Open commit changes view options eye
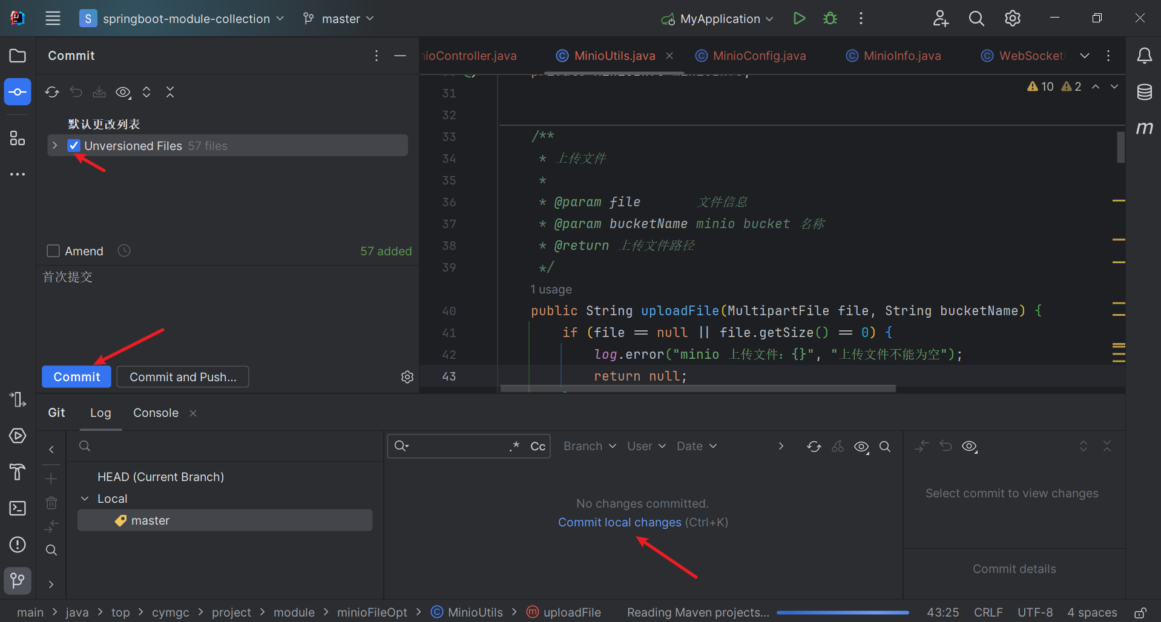Screen dimensions: 1161x622 click(970, 447)
